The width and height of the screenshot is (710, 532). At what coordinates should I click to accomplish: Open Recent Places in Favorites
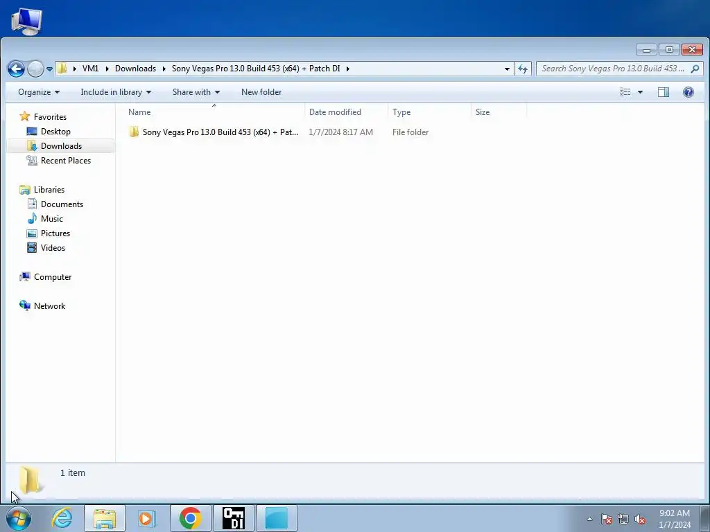(x=66, y=160)
